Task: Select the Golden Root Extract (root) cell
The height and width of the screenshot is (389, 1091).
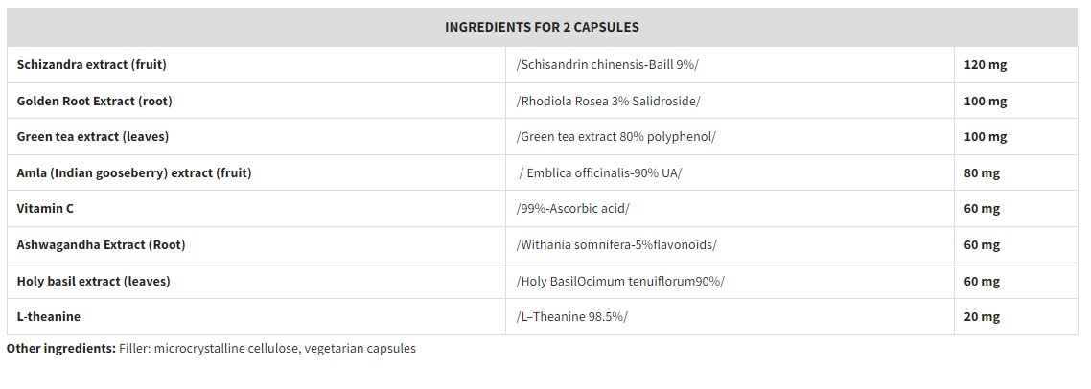Action: 95,101
